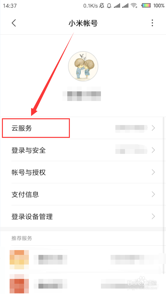Tap the battery indicator in status bar
This screenshot has width=166, height=294.
click(146, 6)
